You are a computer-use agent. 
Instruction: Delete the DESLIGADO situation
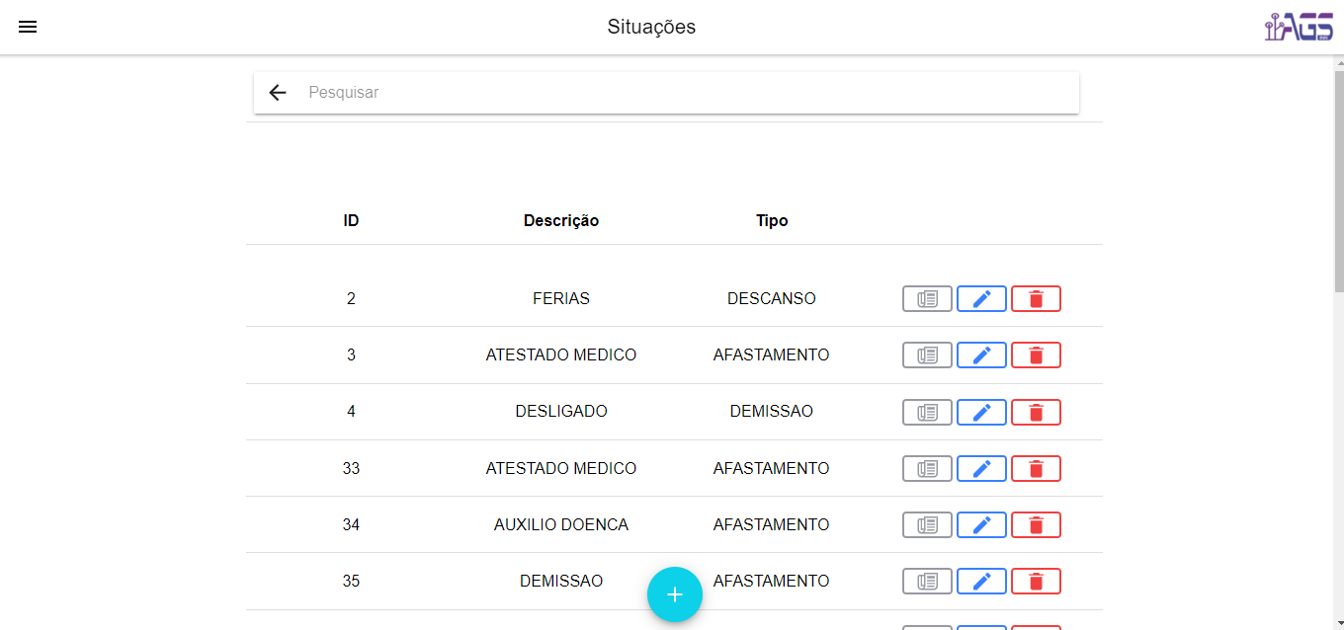click(x=1036, y=412)
